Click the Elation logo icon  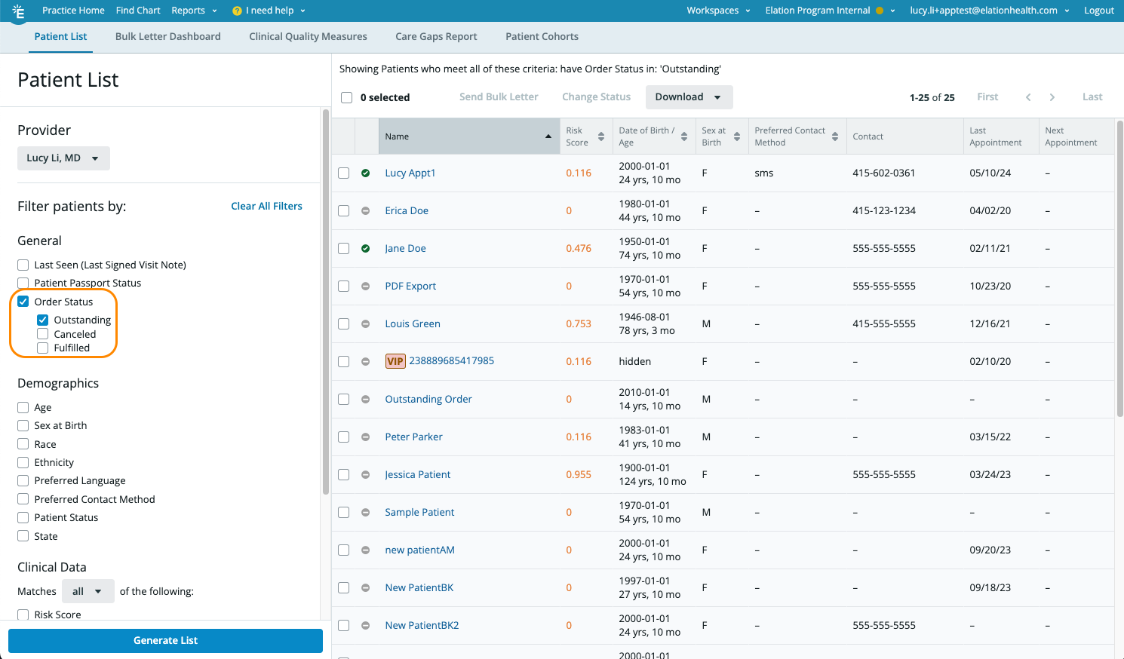point(19,11)
